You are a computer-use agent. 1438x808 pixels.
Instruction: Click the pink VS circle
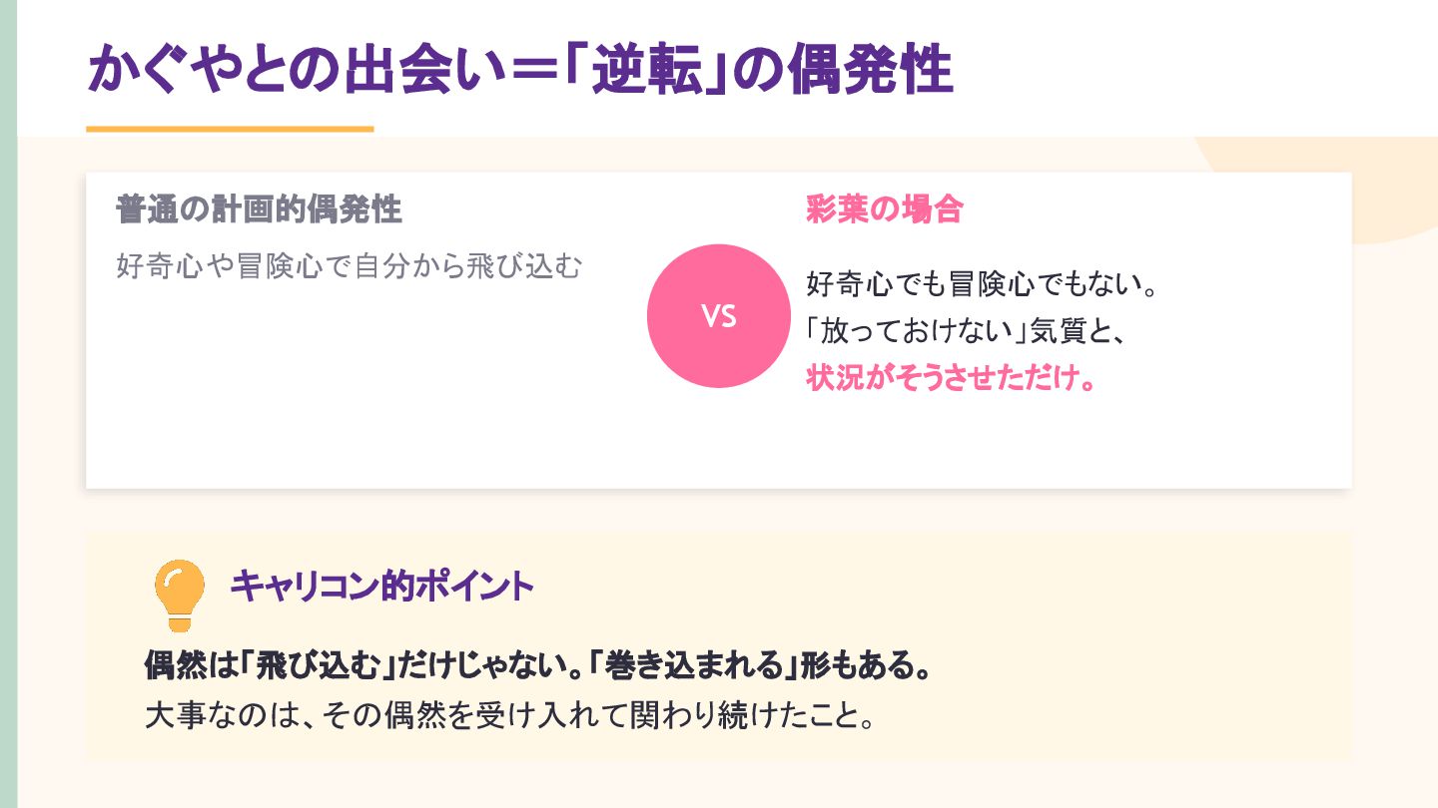pos(718,316)
